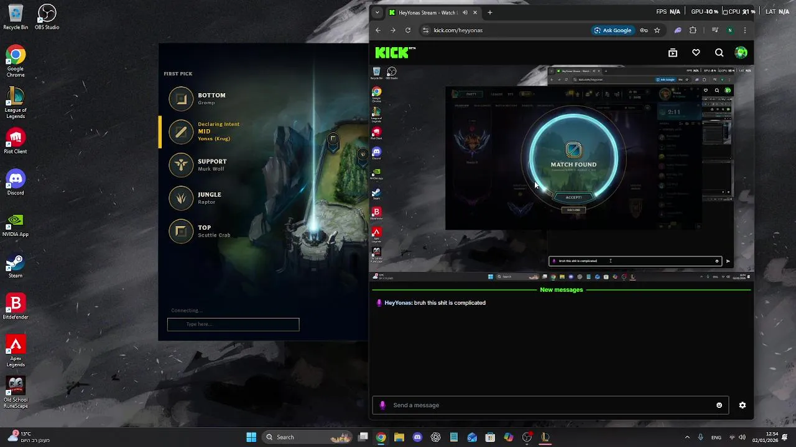Click the Ask Google button
The height and width of the screenshot is (447, 796).
pyautogui.click(x=613, y=30)
